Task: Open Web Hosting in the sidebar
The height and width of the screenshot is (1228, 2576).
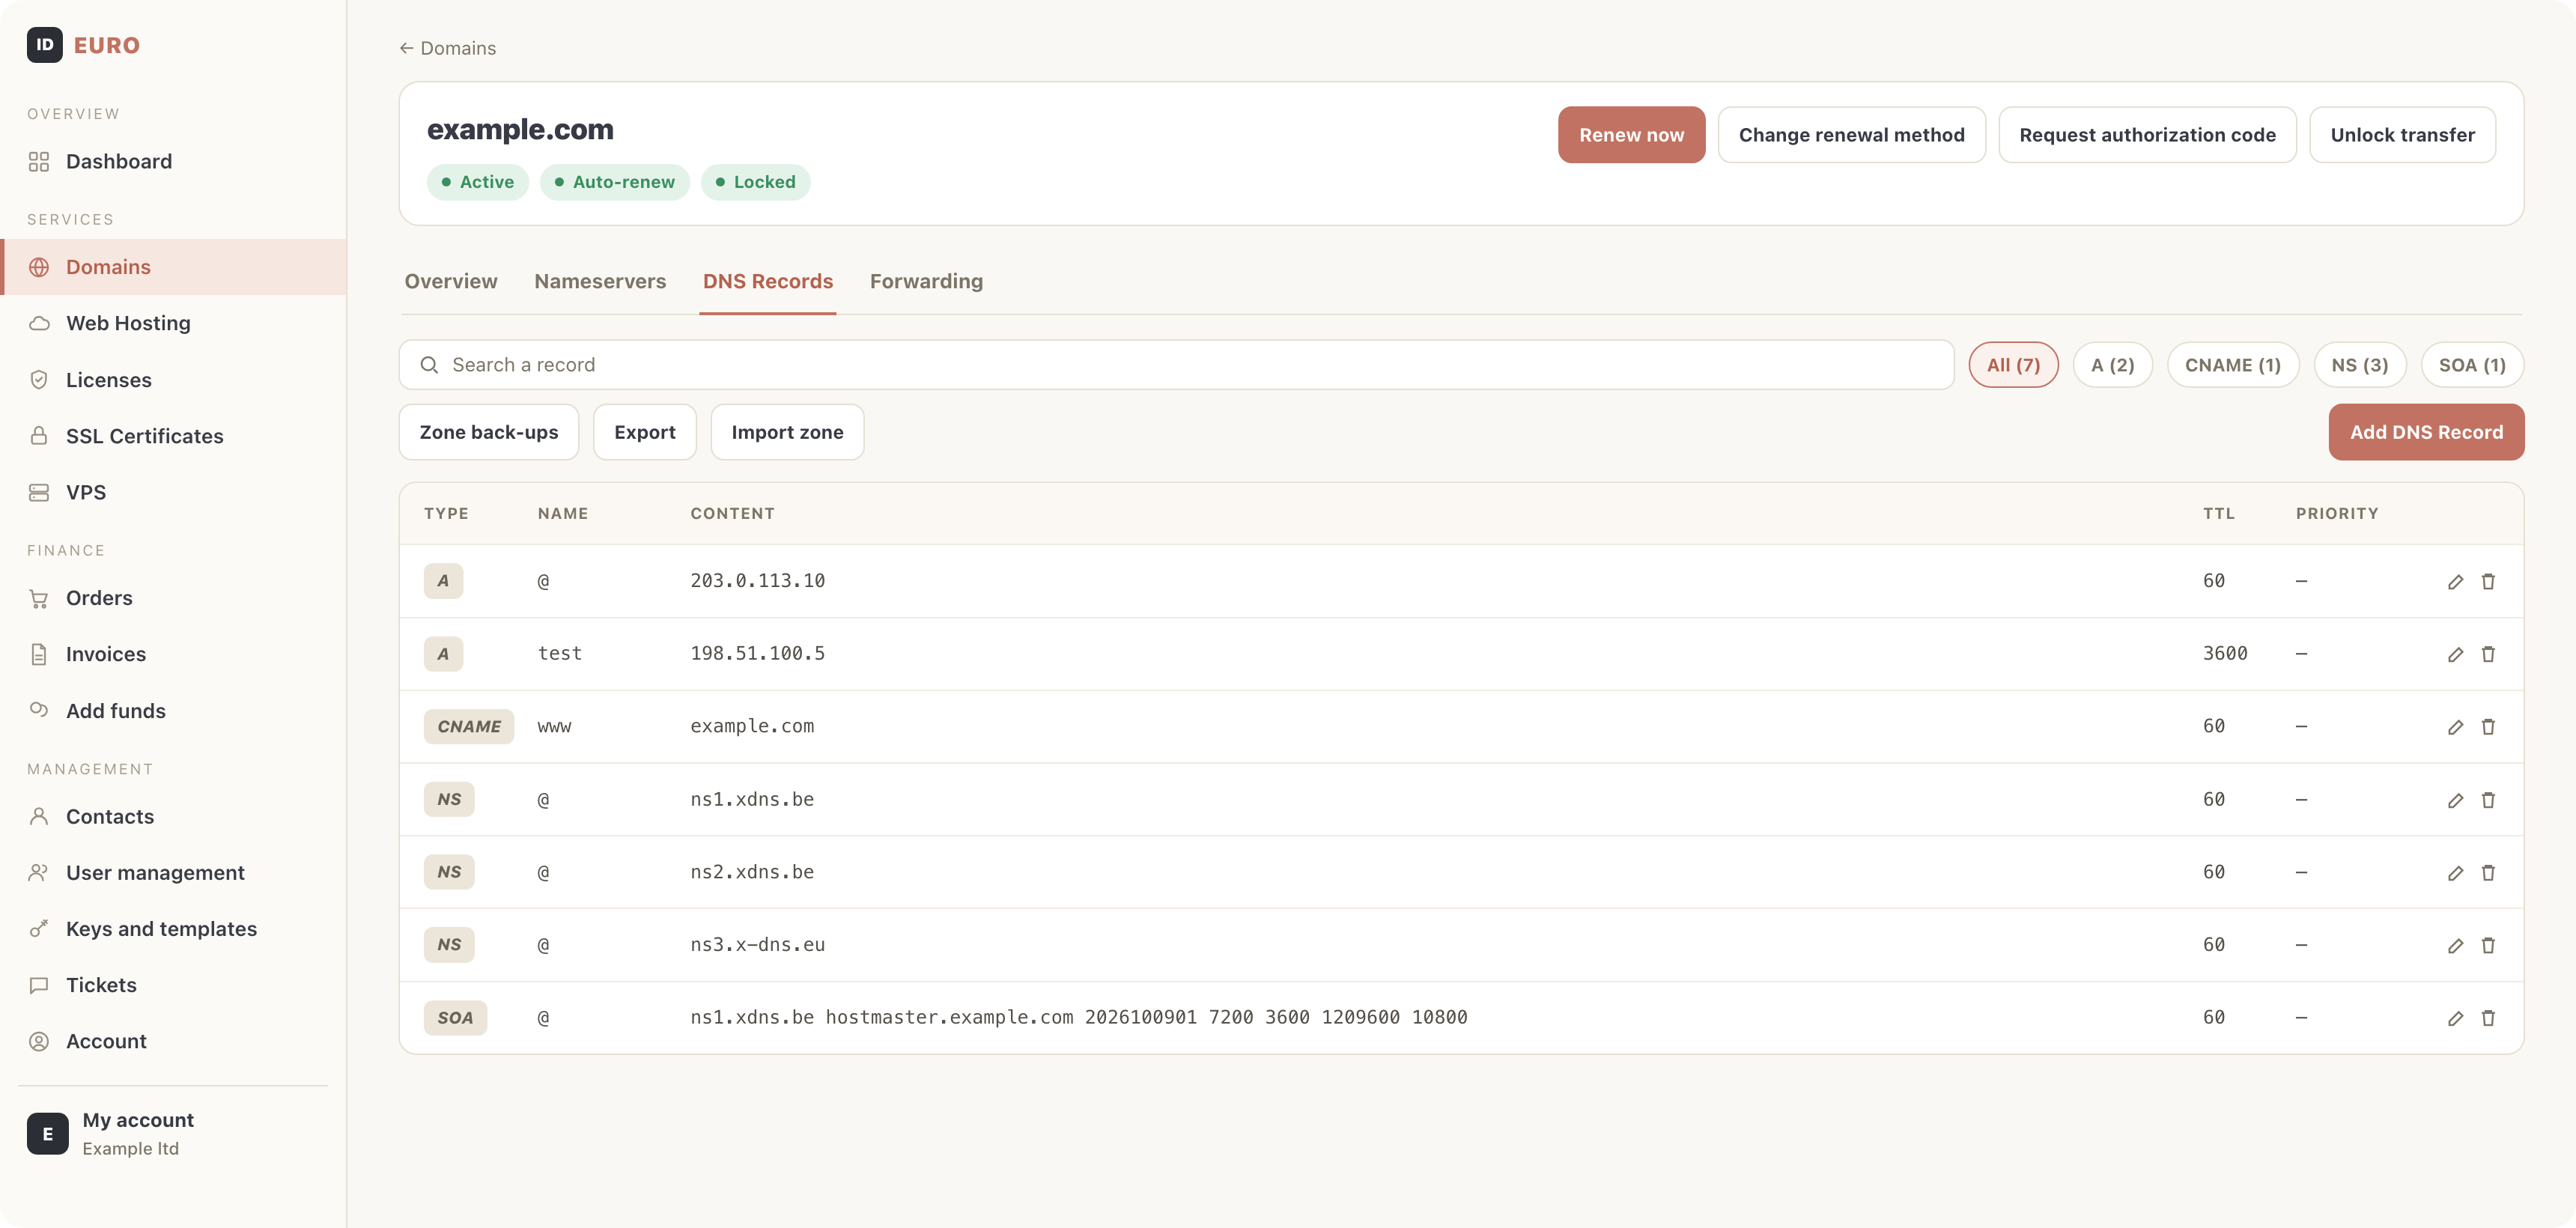Action: click(173, 323)
